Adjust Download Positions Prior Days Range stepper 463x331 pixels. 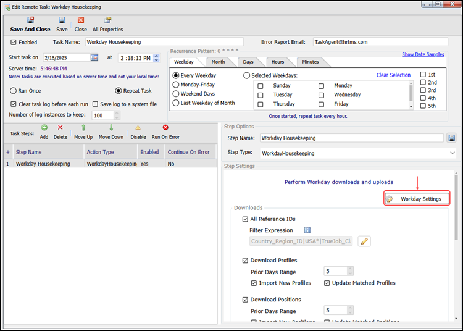pos(350,310)
